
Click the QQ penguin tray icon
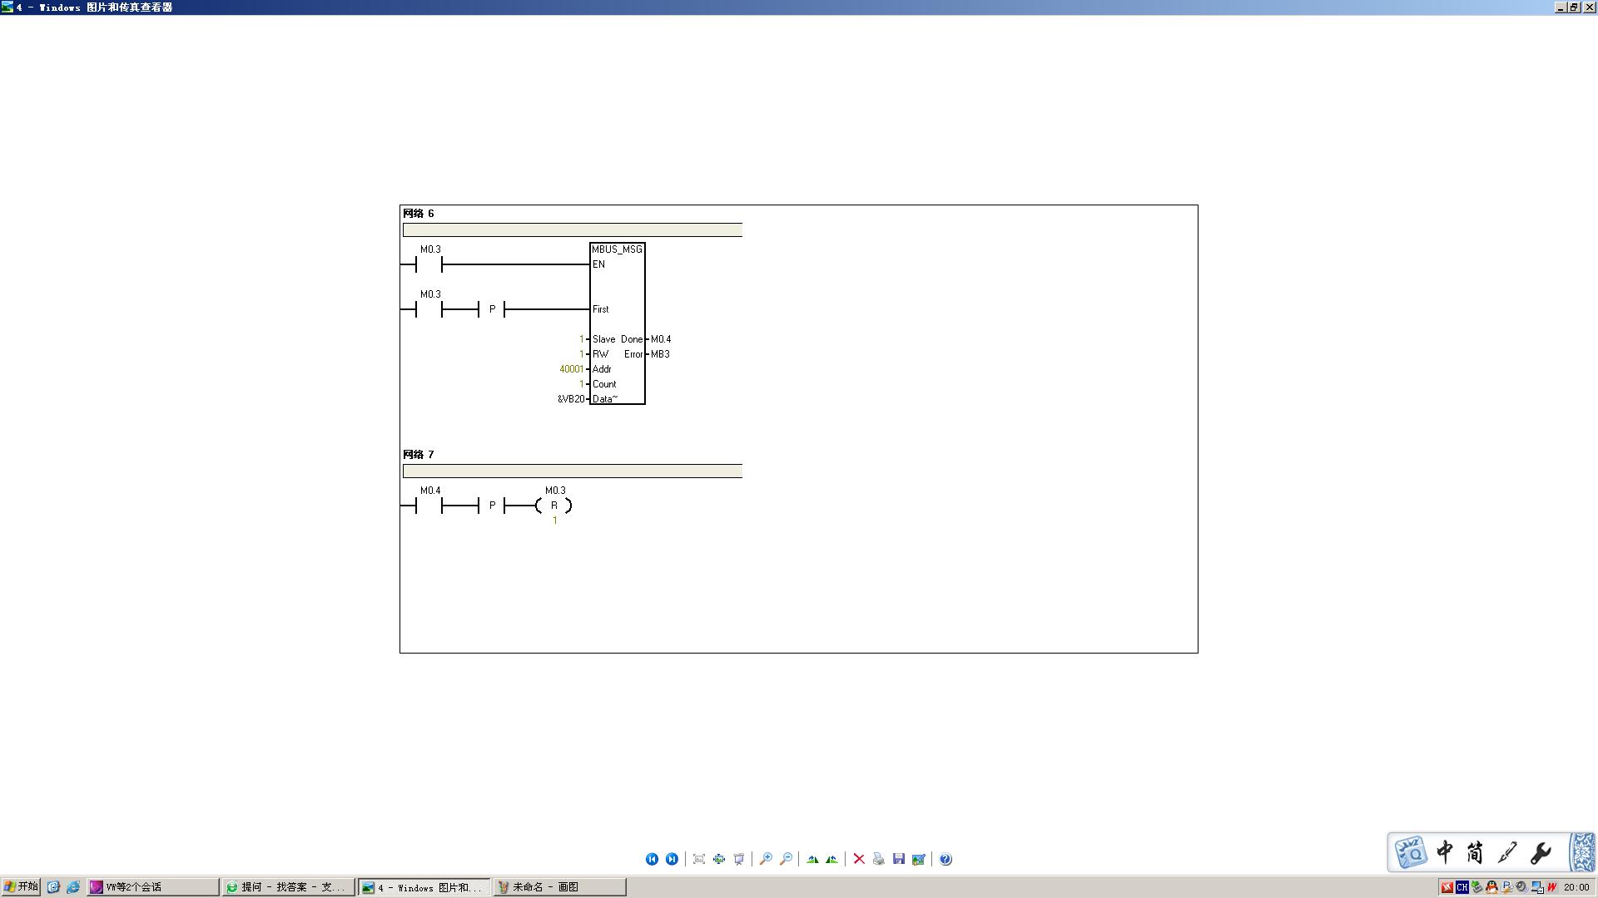[x=1491, y=887]
